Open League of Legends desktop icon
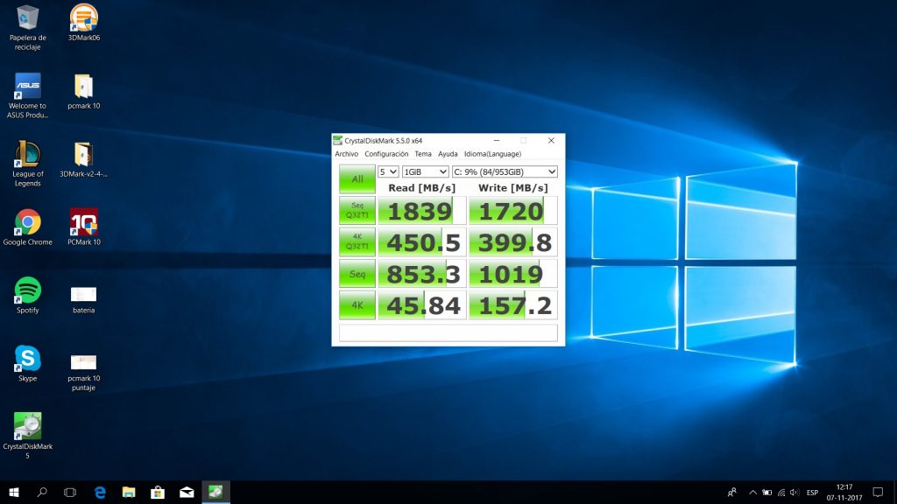 tap(27, 155)
